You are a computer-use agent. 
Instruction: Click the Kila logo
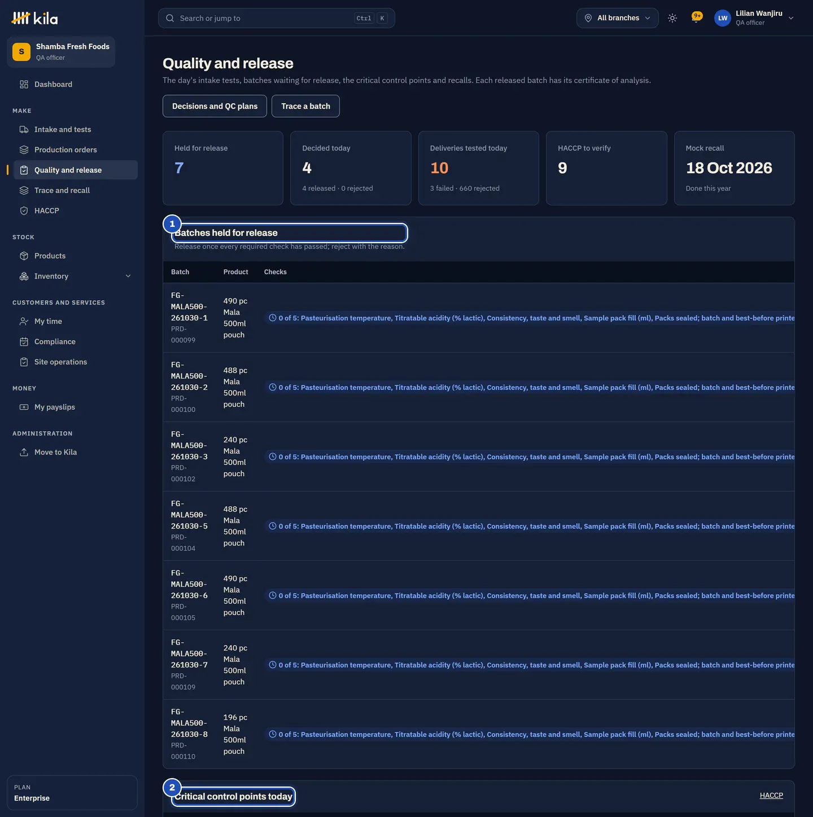tap(34, 19)
